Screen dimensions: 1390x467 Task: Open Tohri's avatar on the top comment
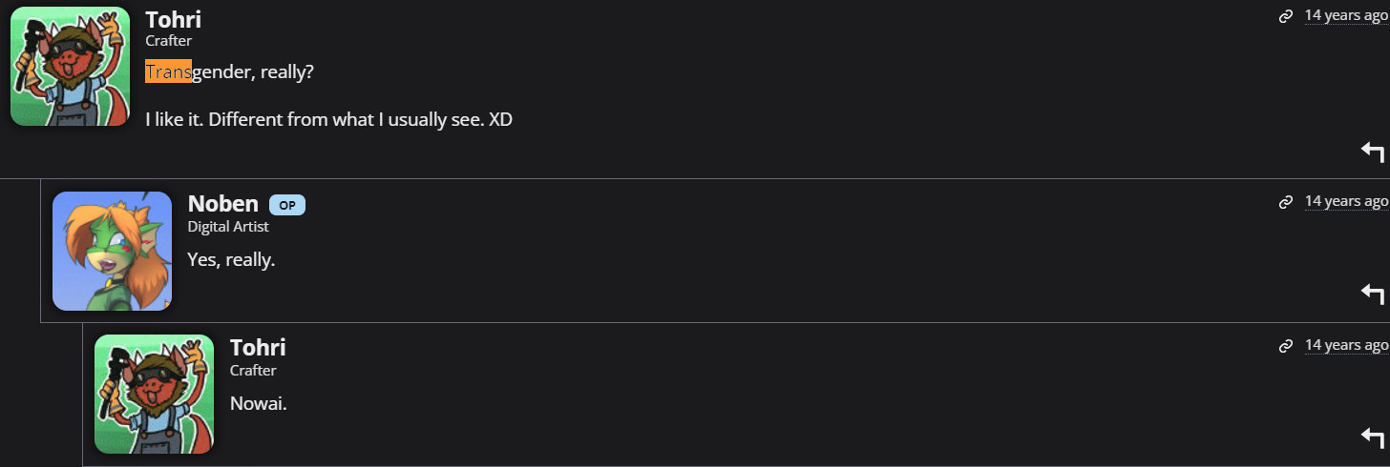tap(70, 67)
